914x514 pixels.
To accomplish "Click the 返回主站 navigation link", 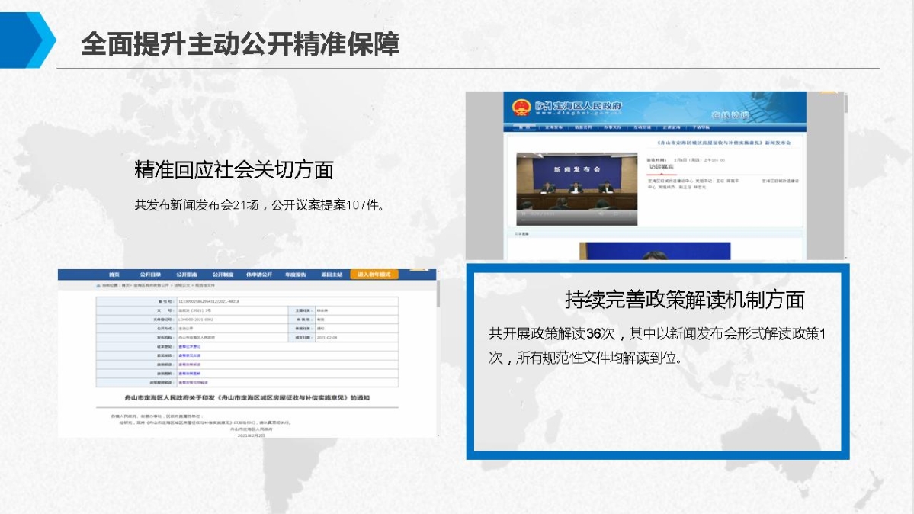I will click(332, 274).
